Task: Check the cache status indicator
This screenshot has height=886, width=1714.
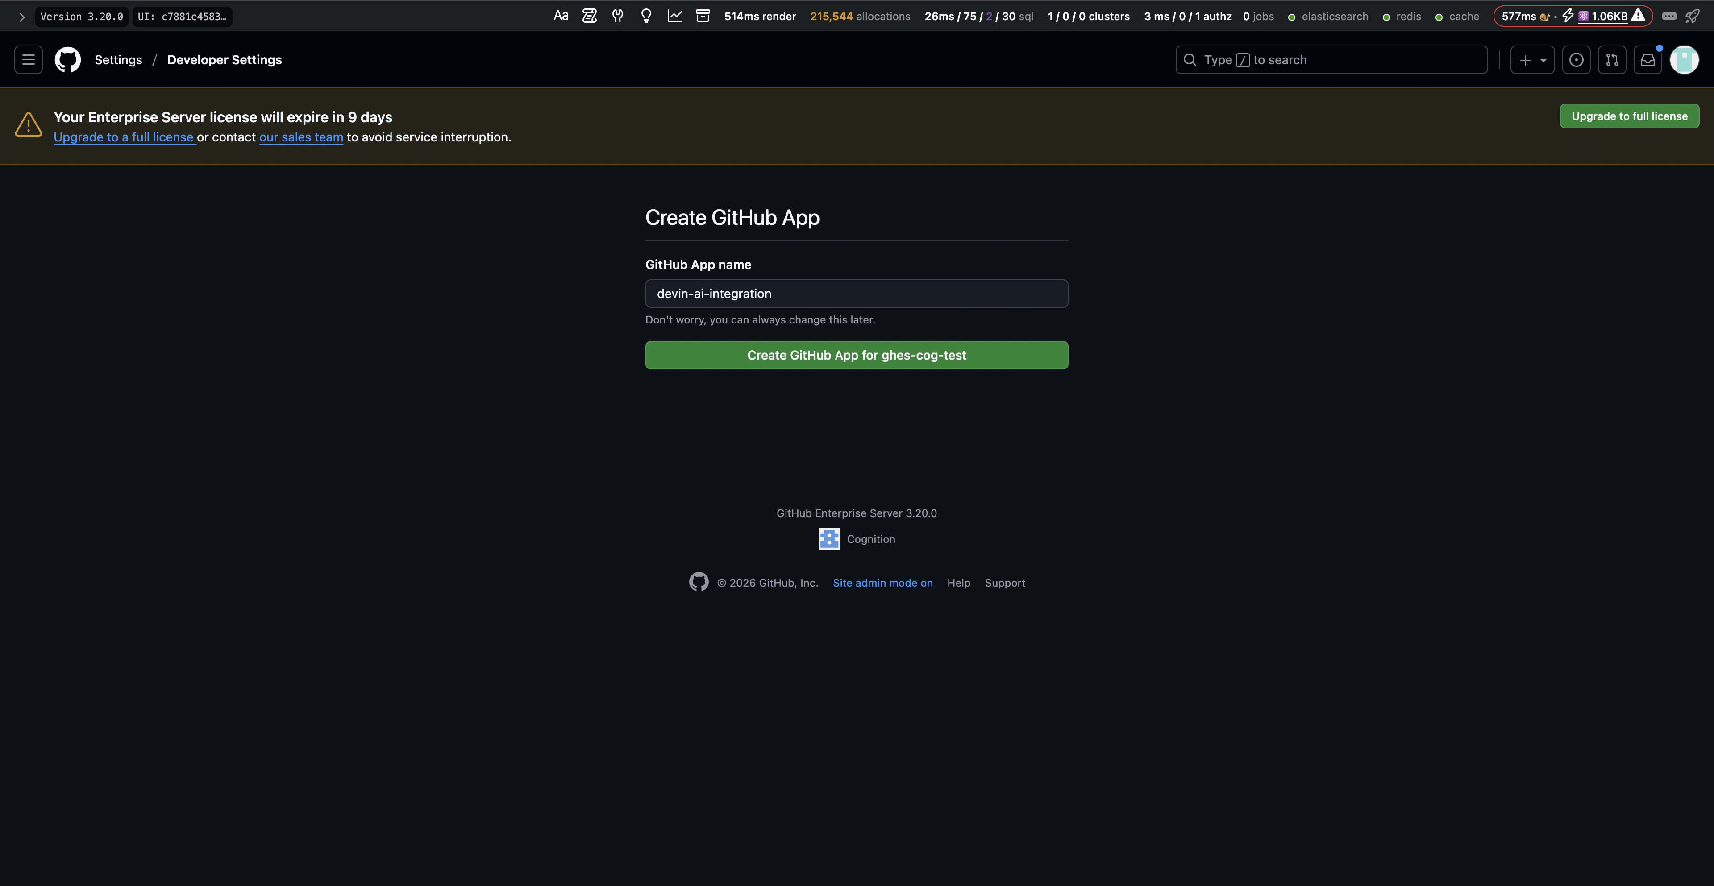Action: tap(1457, 17)
